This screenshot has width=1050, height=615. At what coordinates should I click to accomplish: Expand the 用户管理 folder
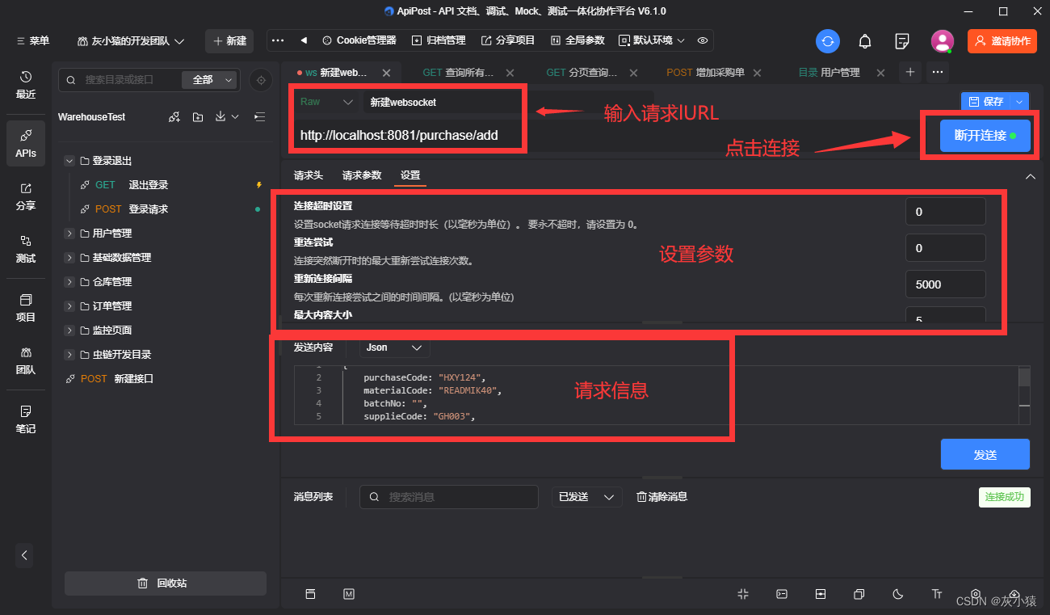tap(69, 234)
